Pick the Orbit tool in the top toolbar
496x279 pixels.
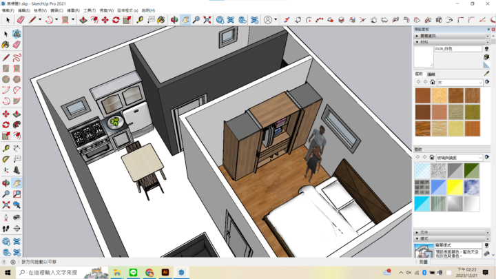pyautogui.click(x=174, y=20)
